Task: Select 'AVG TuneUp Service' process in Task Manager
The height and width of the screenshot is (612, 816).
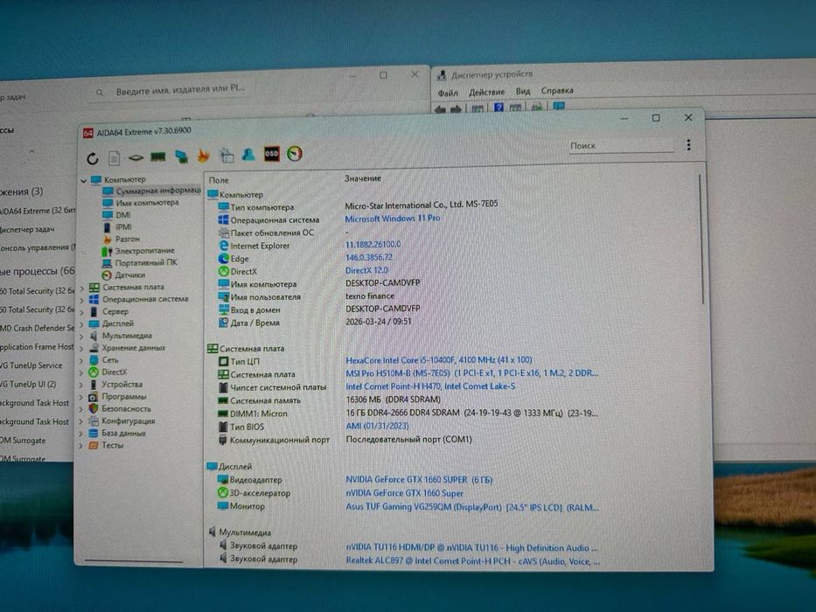Action: (31, 365)
